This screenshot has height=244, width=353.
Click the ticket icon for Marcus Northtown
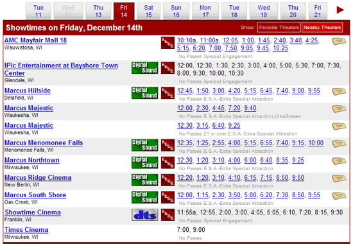pos(339,161)
